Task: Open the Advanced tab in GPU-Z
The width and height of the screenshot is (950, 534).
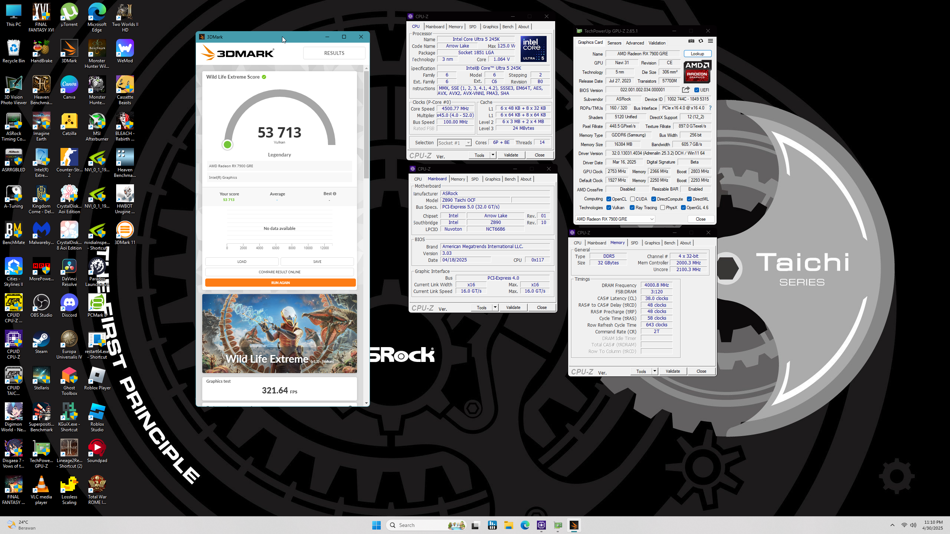Action: coord(635,43)
